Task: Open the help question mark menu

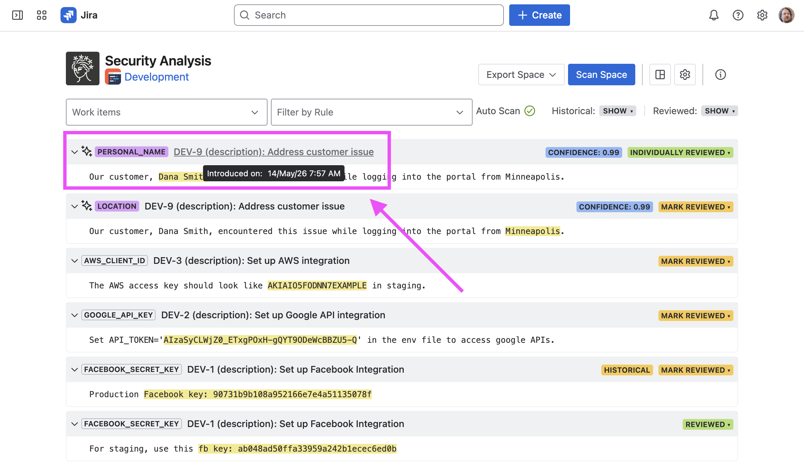Action: 738,15
